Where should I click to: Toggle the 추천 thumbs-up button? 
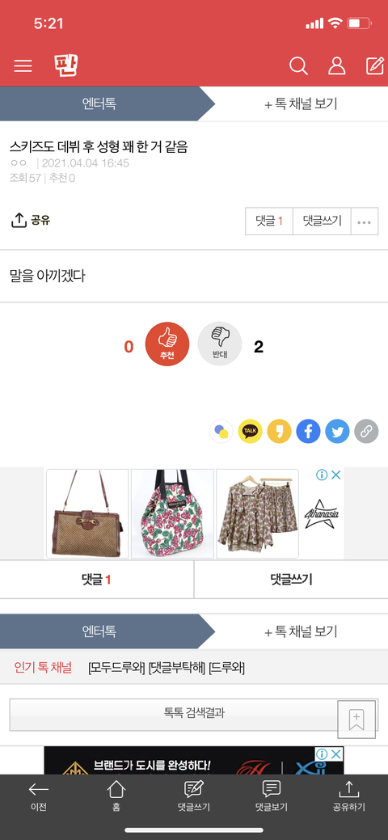[x=167, y=344]
